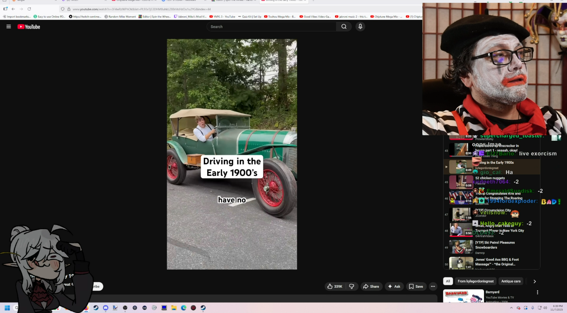Like the video with 339K thumbs up

tap(335, 286)
